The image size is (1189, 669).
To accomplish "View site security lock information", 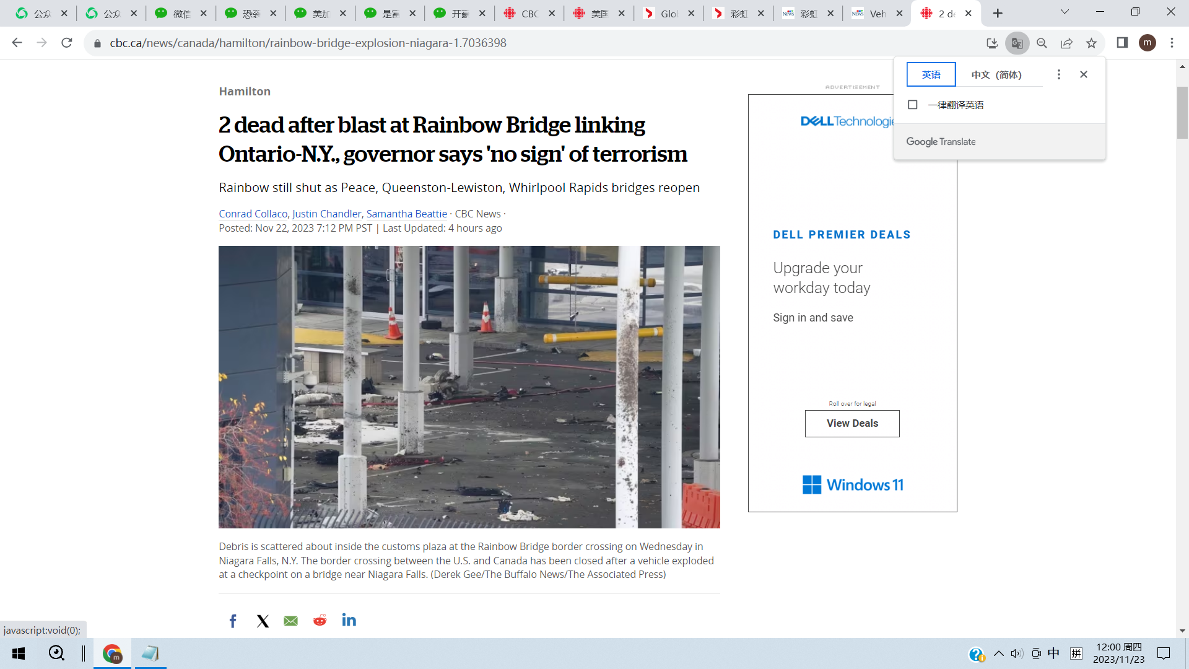I will [97, 43].
